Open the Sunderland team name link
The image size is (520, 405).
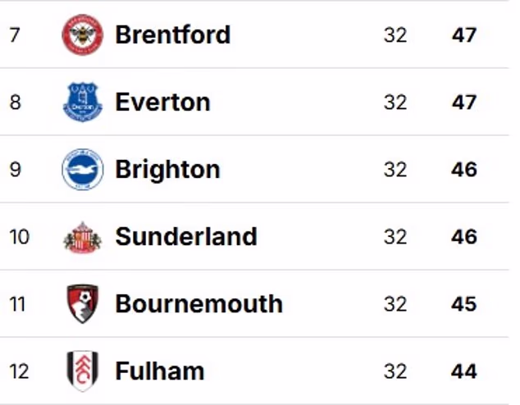(185, 237)
